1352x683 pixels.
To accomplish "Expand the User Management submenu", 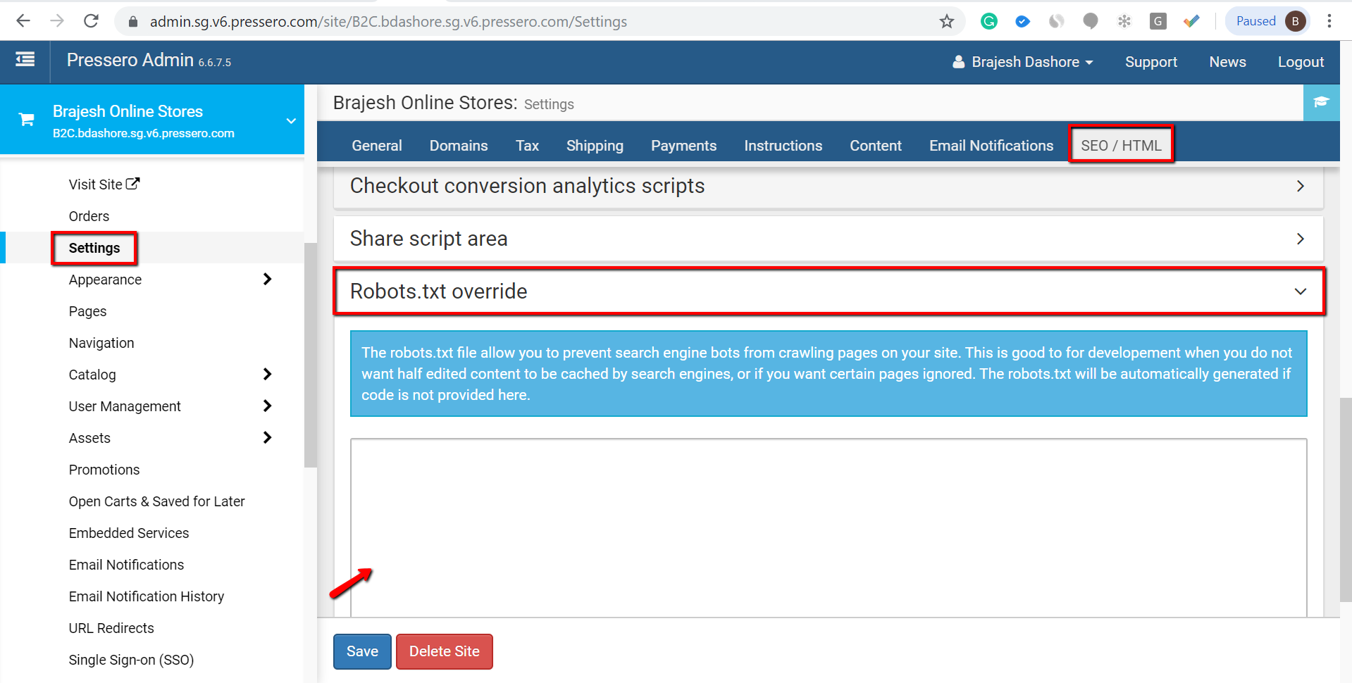I will (267, 406).
